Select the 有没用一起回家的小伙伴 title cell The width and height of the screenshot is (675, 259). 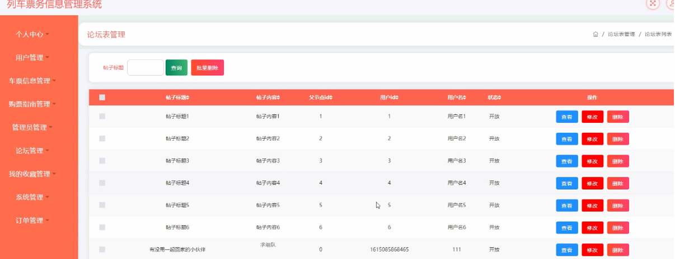(x=177, y=250)
